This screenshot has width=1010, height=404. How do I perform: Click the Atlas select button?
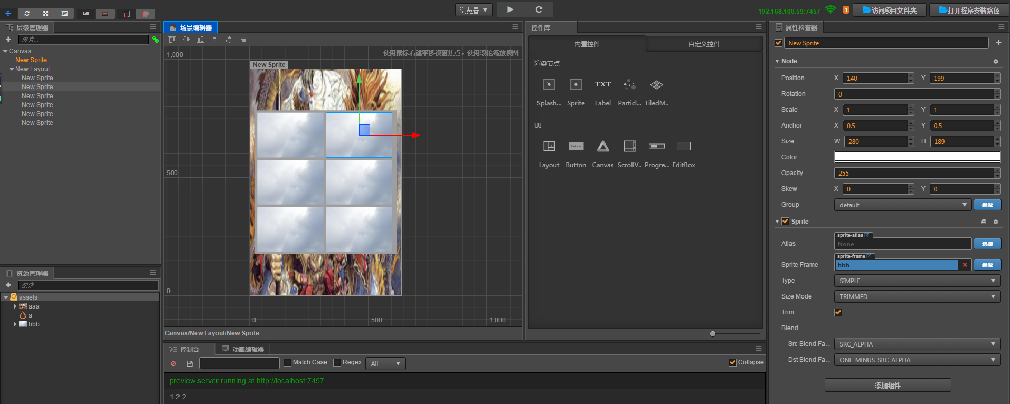point(987,244)
